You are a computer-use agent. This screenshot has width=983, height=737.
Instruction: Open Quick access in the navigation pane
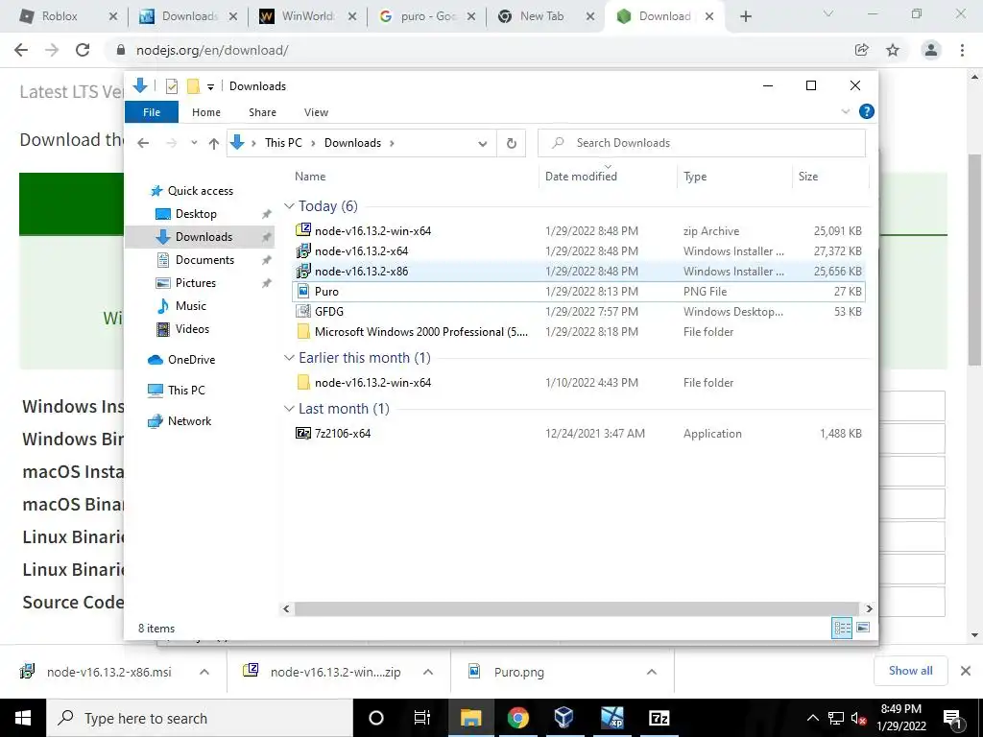tap(192, 191)
